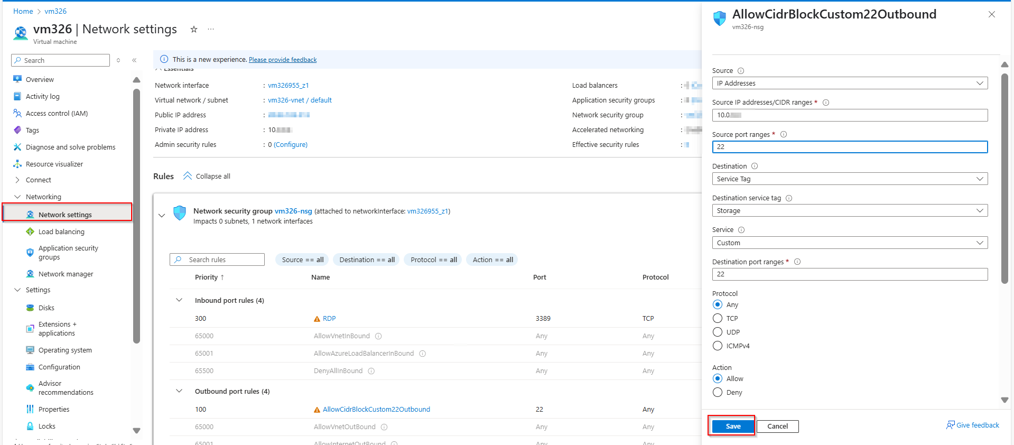
Task: Click the Search rules input field
Action: [217, 259]
